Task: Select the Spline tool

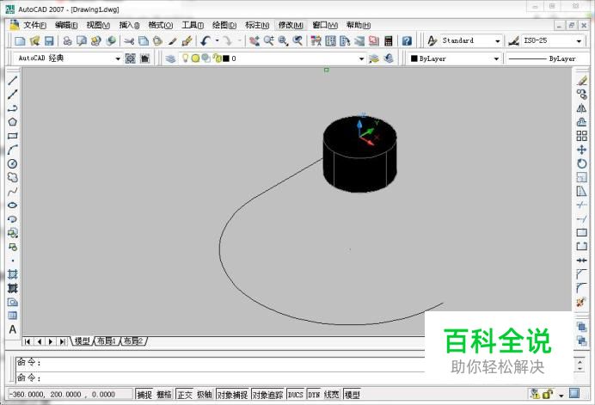Action: [13, 191]
